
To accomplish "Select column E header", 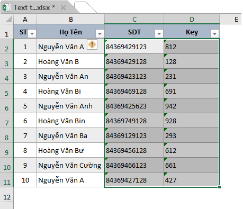I will click(x=231, y=19).
